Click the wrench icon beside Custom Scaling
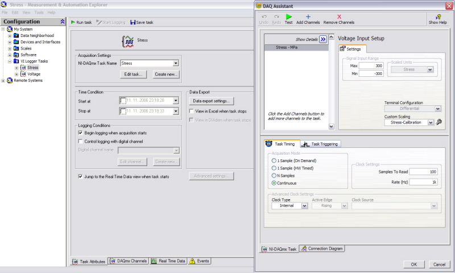 (439, 122)
